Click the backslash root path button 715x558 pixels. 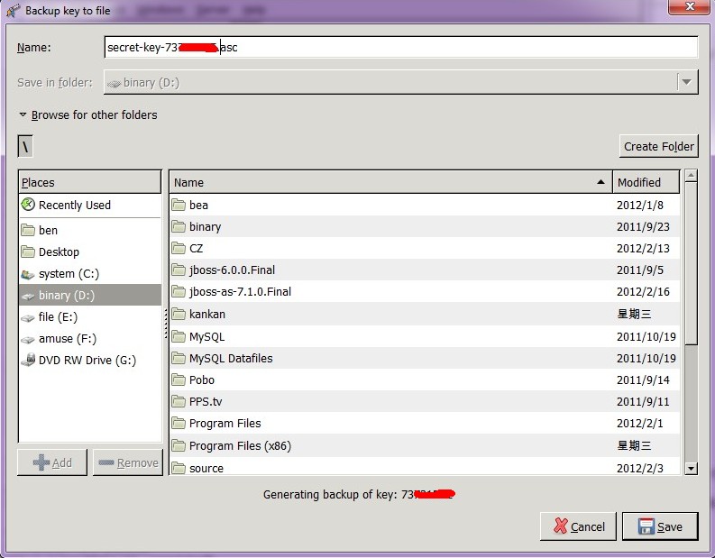(x=25, y=147)
